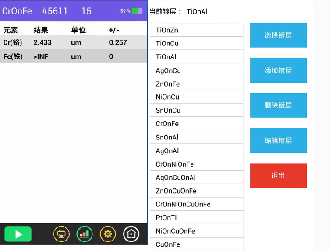The width and height of the screenshot is (329, 251).
Task: Select the Fe(铁) result row
Action: point(73,56)
